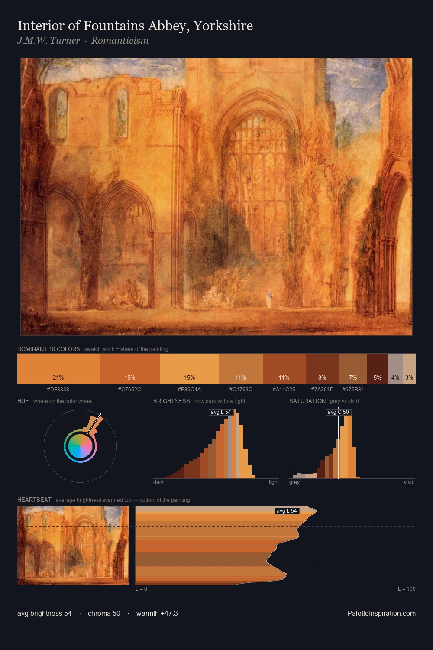Click the 'DOMINANT 10 COLORS' heading
Viewport: 433px width, 650px height.
click(x=48, y=349)
